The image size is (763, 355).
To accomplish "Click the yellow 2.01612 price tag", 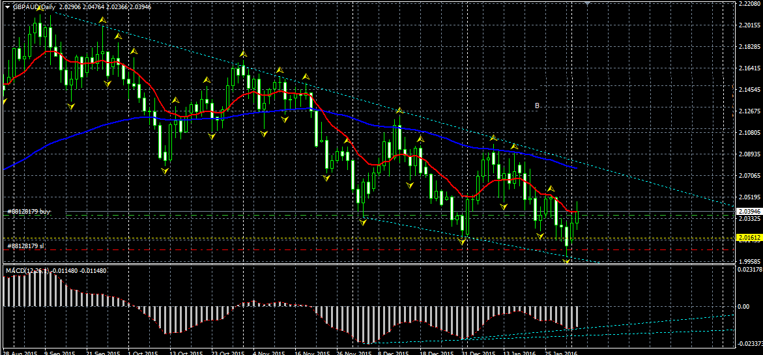I will tap(749, 237).
